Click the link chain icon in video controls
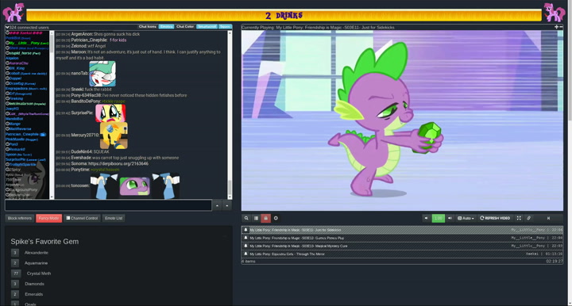The image size is (572, 306). (x=528, y=218)
